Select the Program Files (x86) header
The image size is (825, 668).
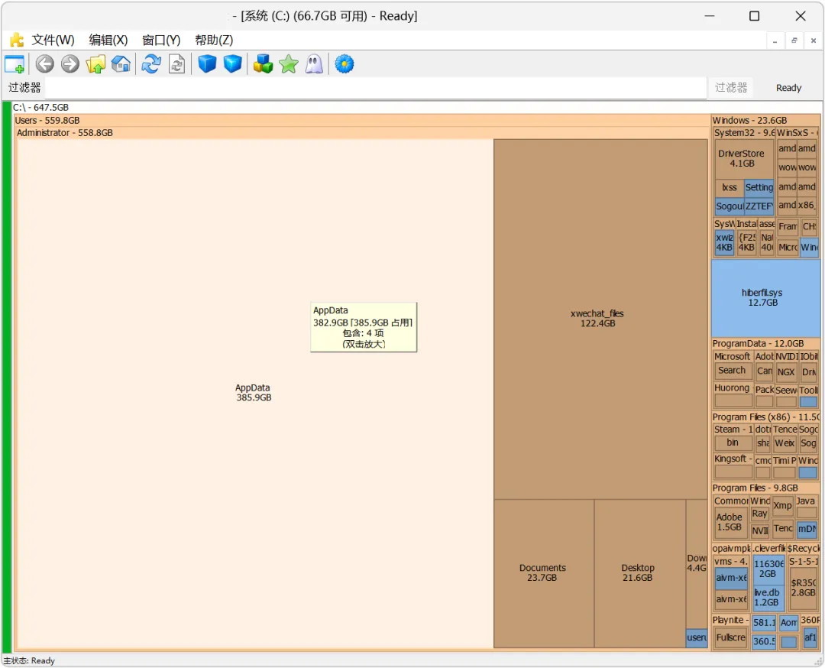pyautogui.click(x=765, y=417)
